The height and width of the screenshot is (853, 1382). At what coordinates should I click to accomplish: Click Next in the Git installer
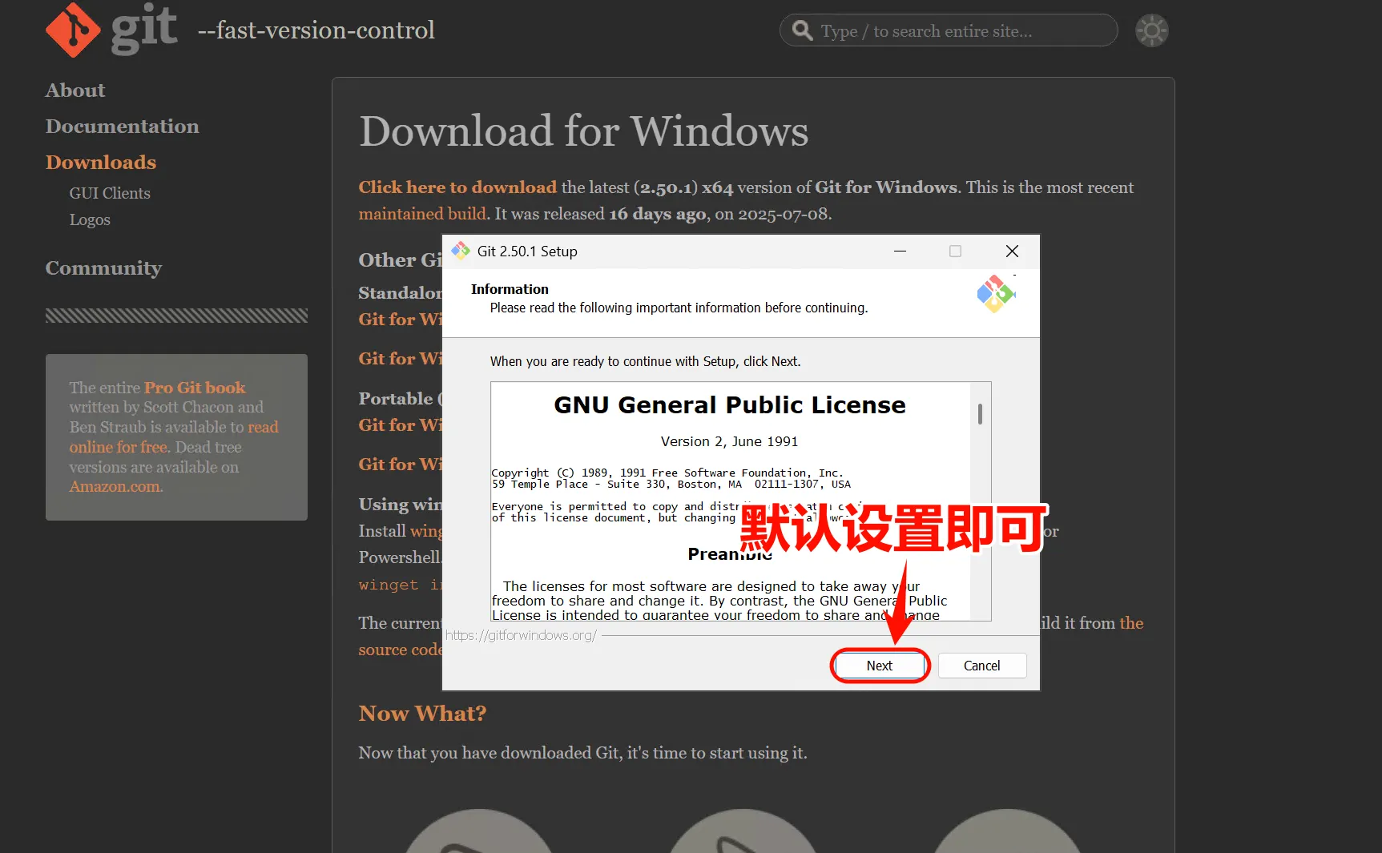[x=879, y=666]
